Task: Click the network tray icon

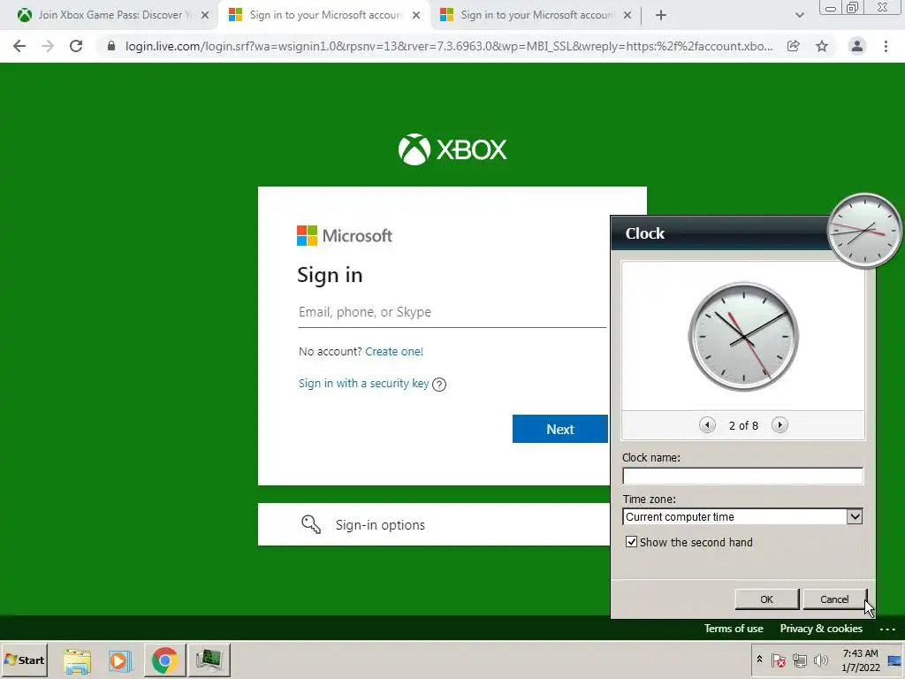Action: coord(799,660)
